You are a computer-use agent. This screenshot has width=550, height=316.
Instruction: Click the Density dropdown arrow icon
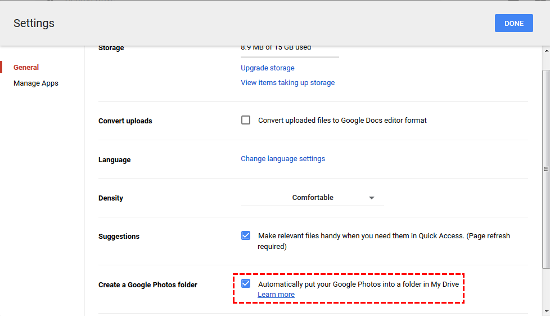(x=372, y=198)
